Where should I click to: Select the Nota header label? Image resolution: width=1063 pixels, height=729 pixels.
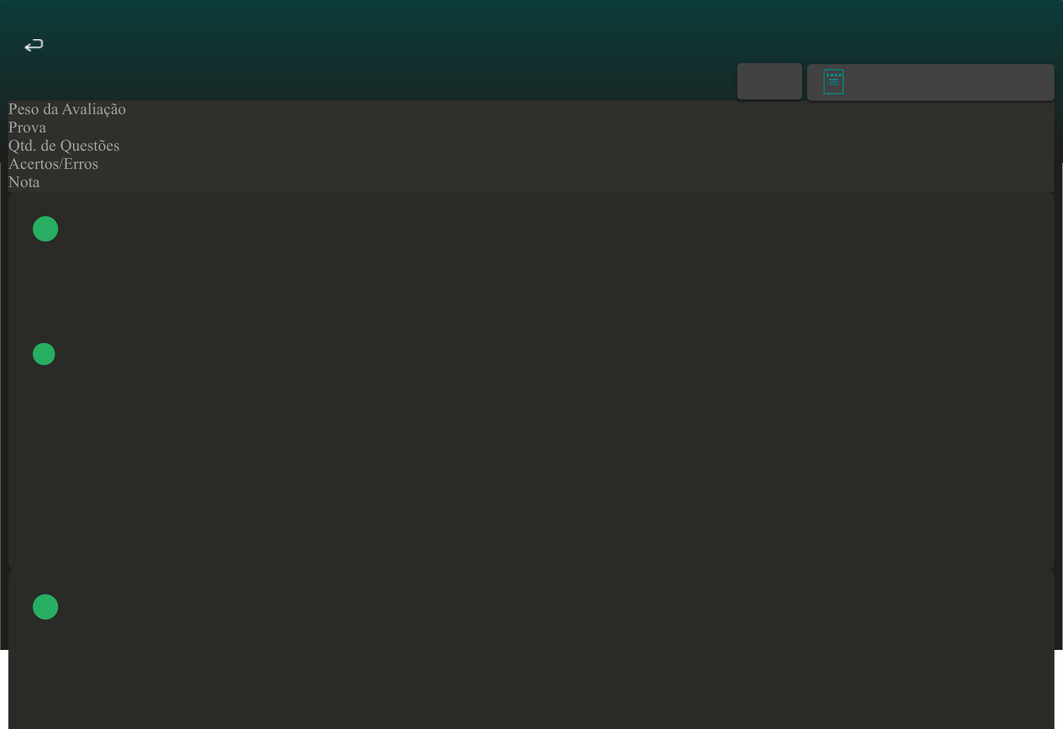coord(24,182)
